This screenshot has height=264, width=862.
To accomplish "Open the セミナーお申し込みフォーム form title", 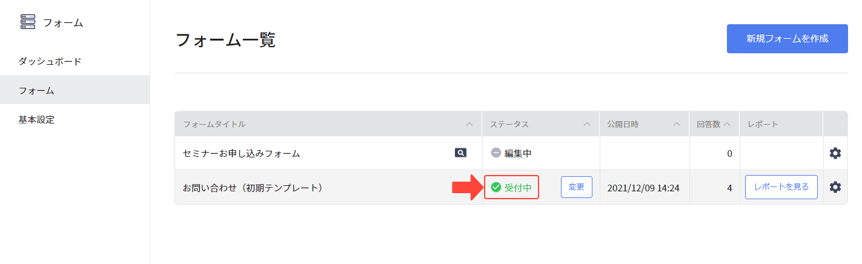I will click(x=242, y=154).
